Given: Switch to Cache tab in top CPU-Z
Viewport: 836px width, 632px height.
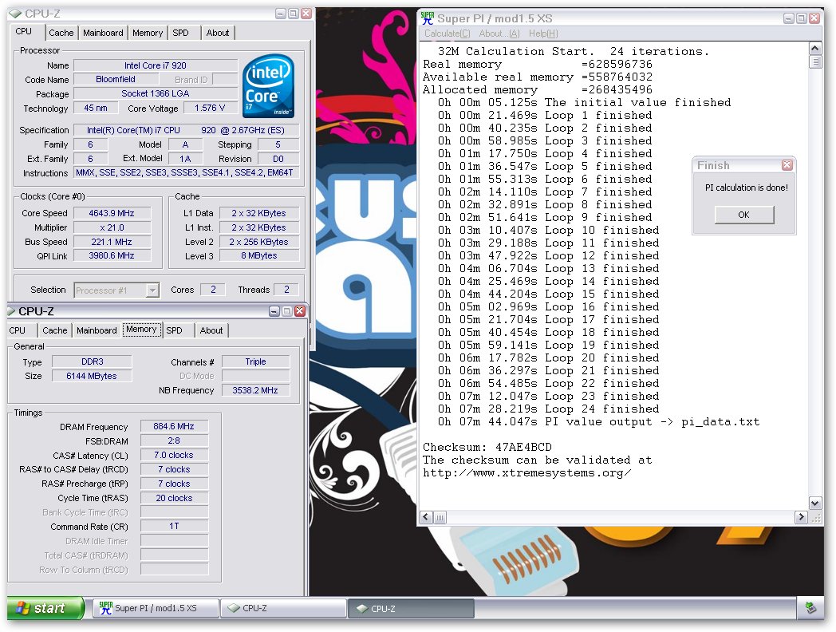Looking at the screenshot, I should pyautogui.click(x=61, y=33).
